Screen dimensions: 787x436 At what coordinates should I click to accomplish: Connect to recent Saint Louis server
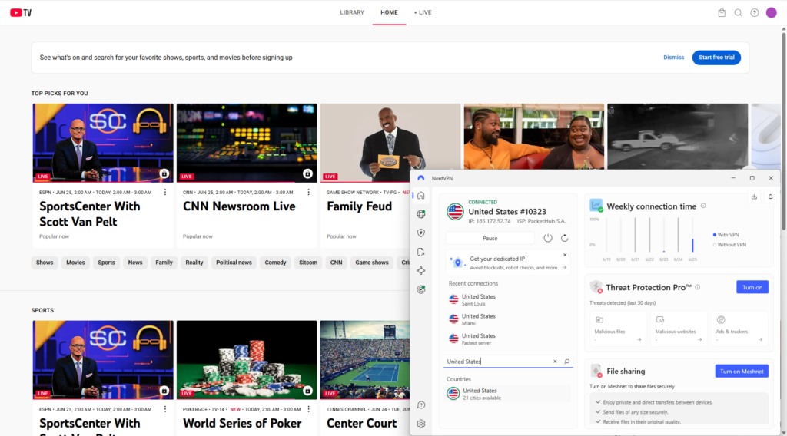click(x=507, y=299)
